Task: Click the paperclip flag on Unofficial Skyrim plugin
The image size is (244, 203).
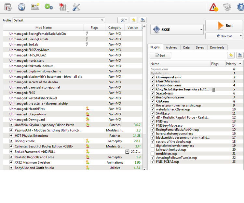Action: click(214, 89)
